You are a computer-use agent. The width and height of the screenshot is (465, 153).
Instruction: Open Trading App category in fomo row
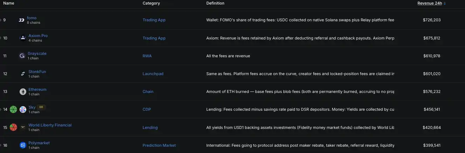click(154, 20)
